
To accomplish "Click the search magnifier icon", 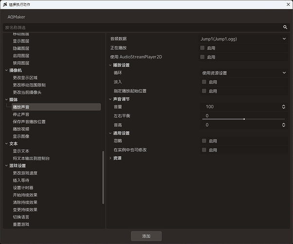I will pos(285,27).
